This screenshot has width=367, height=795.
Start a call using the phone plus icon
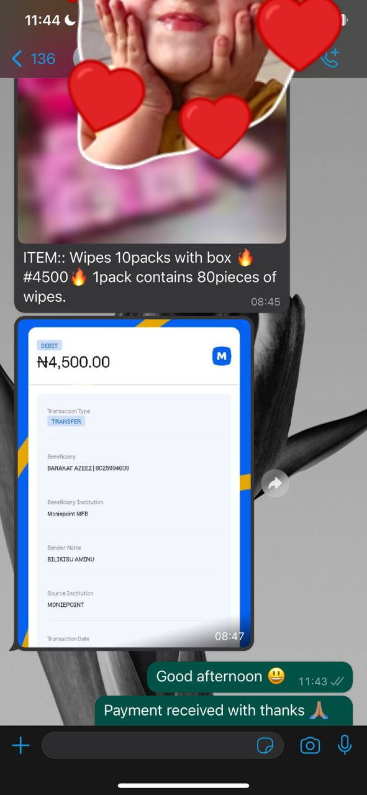[331, 58]
